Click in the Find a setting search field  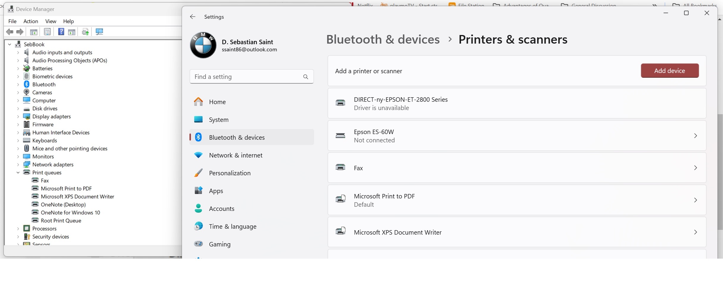coord(251,77)
